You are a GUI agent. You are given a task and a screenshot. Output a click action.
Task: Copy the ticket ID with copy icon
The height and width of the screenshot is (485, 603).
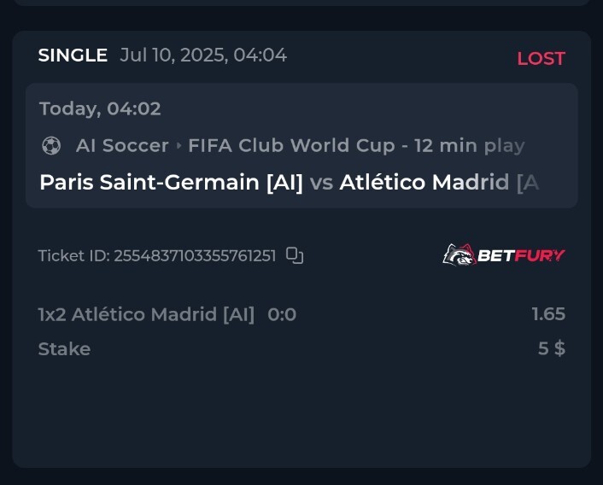point(295,255)
